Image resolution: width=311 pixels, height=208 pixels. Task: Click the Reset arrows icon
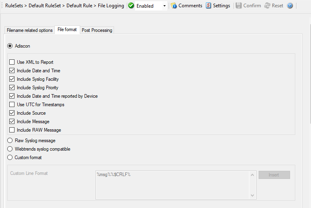pyautogui.click(x=267, y=6)
